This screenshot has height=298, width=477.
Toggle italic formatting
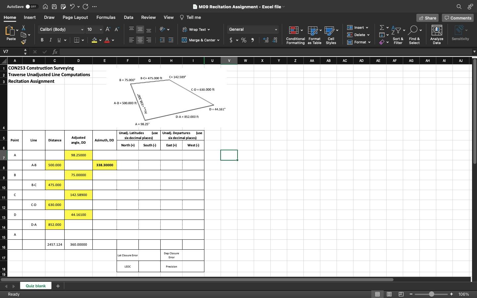pyautogui.click(x=50, y=40)
